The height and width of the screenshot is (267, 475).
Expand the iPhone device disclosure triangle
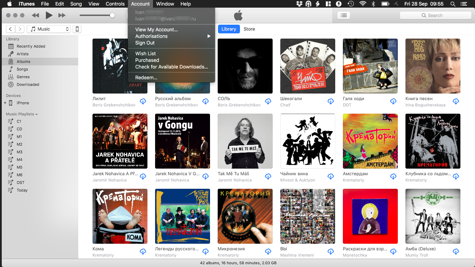(x=5, y=103)
